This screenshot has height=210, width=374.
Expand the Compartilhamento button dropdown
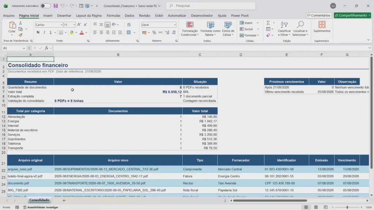click(x=370, y=15)
